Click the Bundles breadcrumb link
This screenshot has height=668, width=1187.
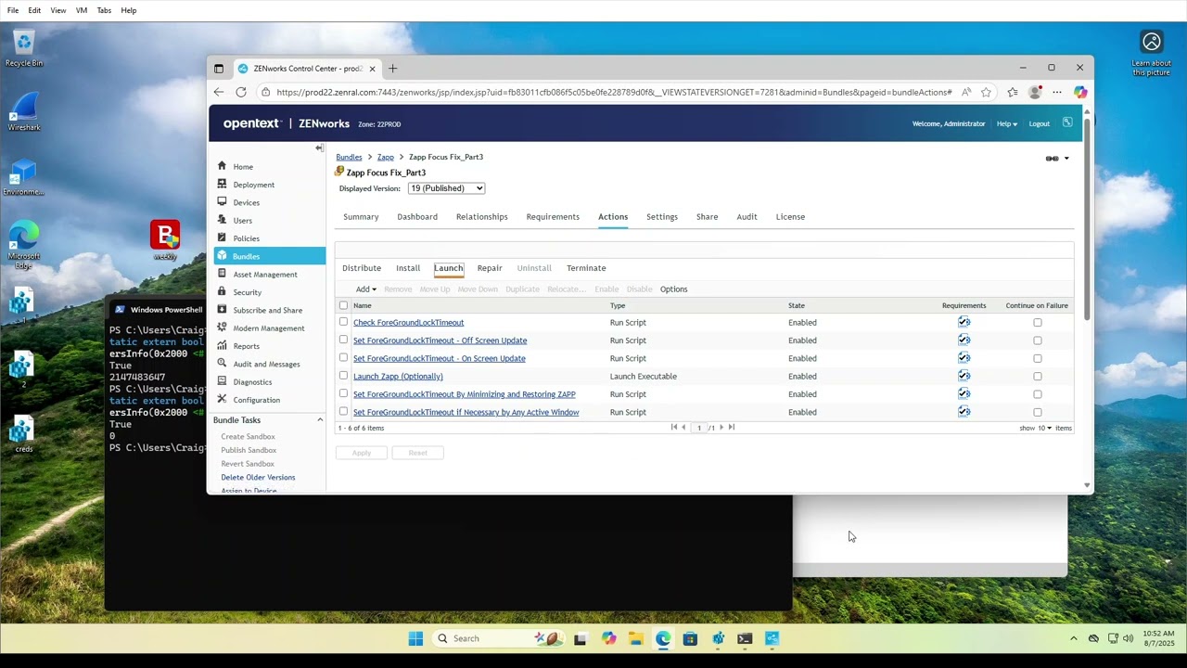coord(349,157)
